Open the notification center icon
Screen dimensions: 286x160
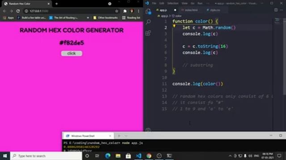point(279,156)
